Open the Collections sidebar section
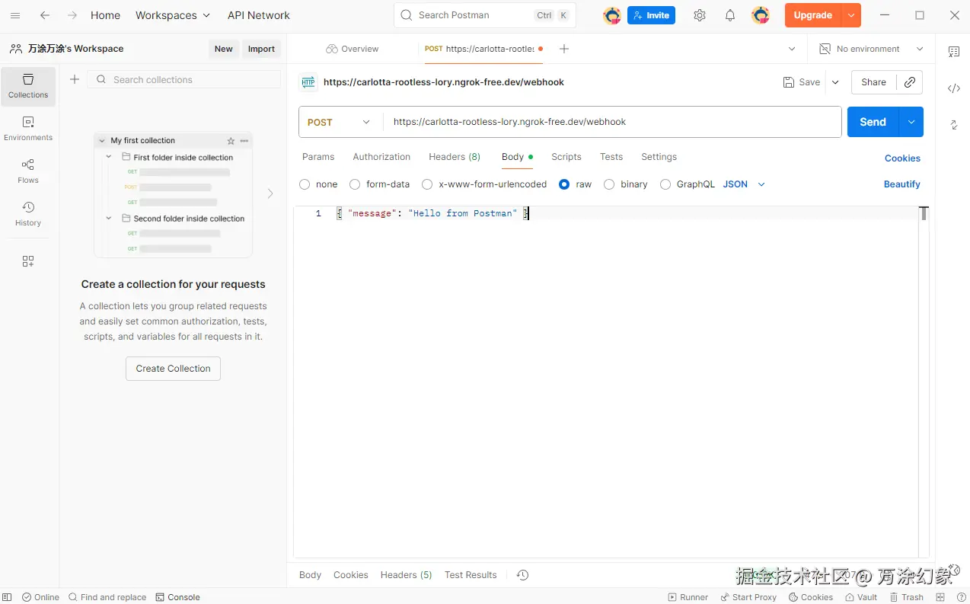970x604 pixels. (28, 86)
